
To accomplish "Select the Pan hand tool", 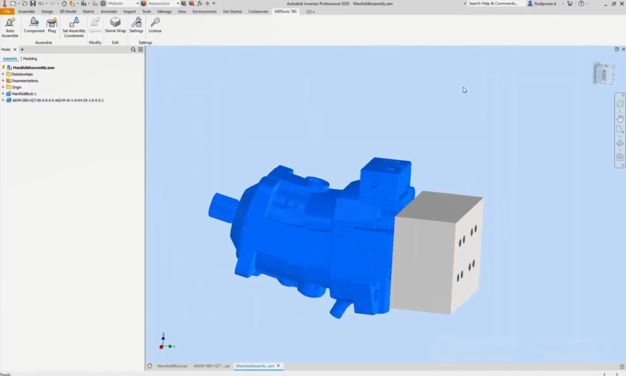I will click(620, 119).
